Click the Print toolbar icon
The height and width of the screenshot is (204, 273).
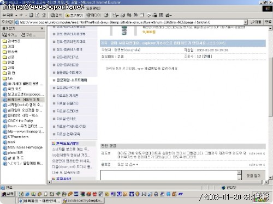pyautogui.click(x=123, y=15)
